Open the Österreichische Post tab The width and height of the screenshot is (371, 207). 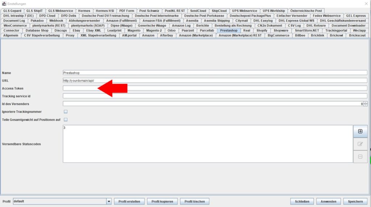[x=306, y=10]
